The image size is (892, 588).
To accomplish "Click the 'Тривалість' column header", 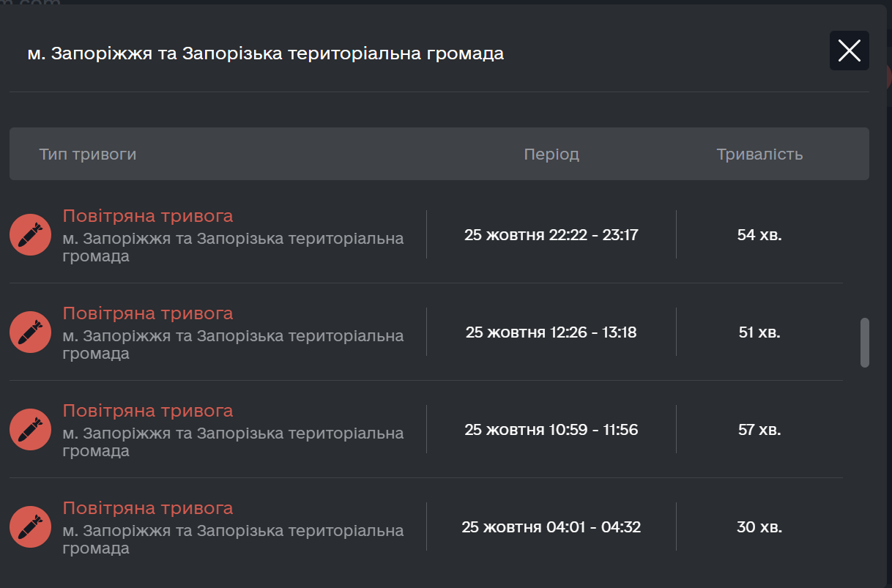I will (x=759, y=155).
